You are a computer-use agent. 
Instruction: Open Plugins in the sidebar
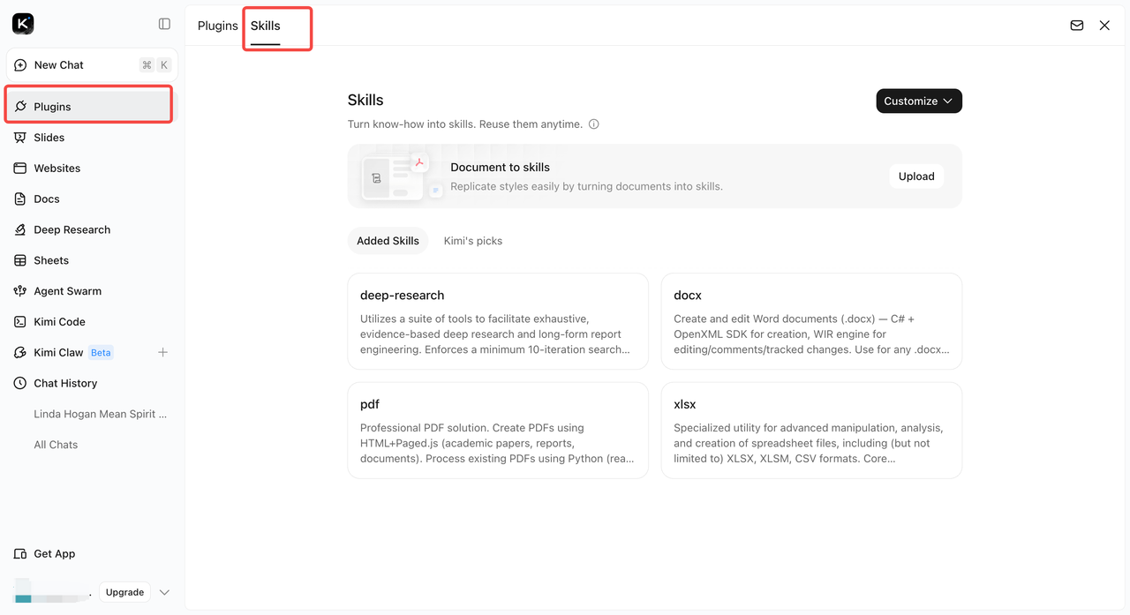click(92, 107)
